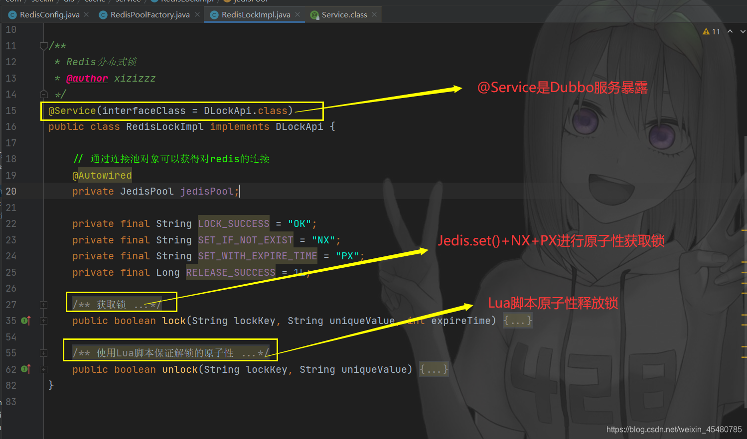Screen dimensions: 747x439
Task: Click the "PX" string literal
Action: pyautogui.click(x=347, y=256)
